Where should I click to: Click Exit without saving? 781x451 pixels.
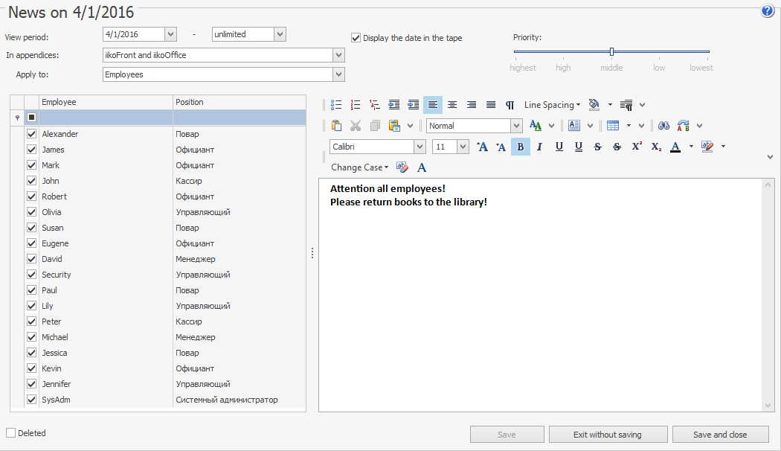[607, 435]
